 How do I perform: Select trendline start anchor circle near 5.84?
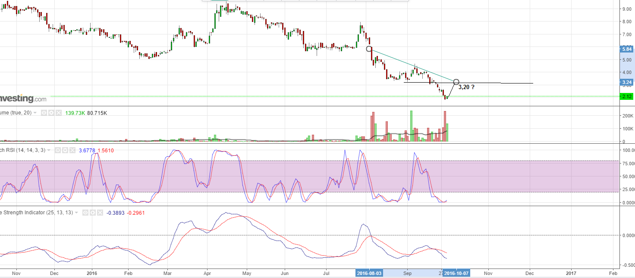pyautogui.click(x=369, y=49)
